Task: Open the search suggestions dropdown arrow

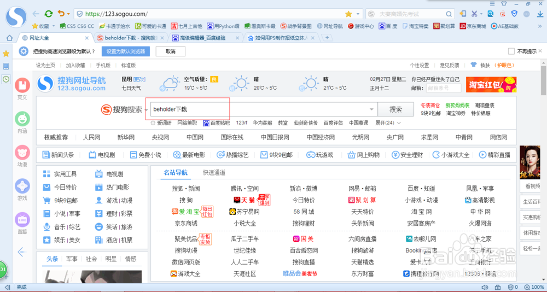Action: point(372,109)
